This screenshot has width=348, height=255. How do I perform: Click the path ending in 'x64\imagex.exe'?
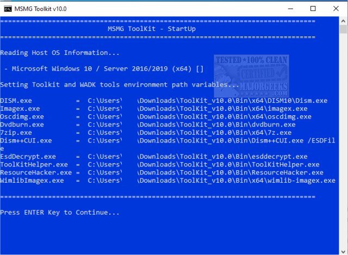click(197, 109)
